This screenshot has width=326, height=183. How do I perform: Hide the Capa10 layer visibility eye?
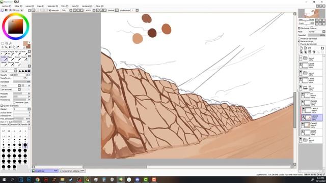[303, 124]
